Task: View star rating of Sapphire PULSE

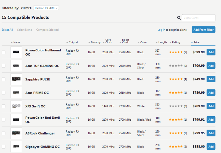Action: coord(176,79)
